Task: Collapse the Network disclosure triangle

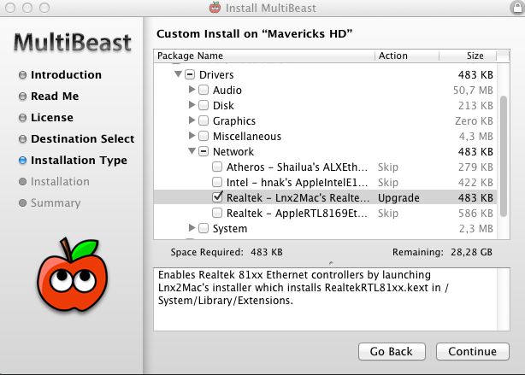Action: pos(192,151)
